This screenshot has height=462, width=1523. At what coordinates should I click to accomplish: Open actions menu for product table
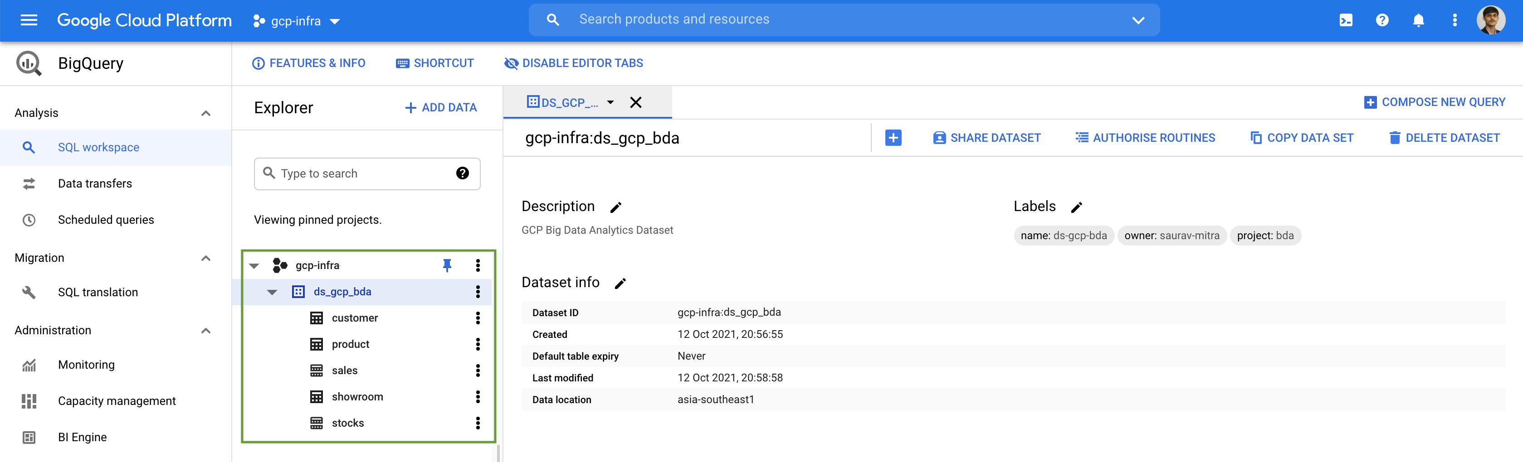478,344
